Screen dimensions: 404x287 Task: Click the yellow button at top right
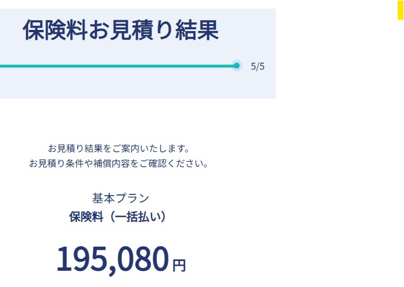click(x=401, y=10)
